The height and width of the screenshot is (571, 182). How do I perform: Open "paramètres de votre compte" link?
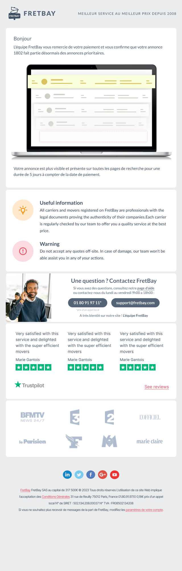click(x=144, y=510)
